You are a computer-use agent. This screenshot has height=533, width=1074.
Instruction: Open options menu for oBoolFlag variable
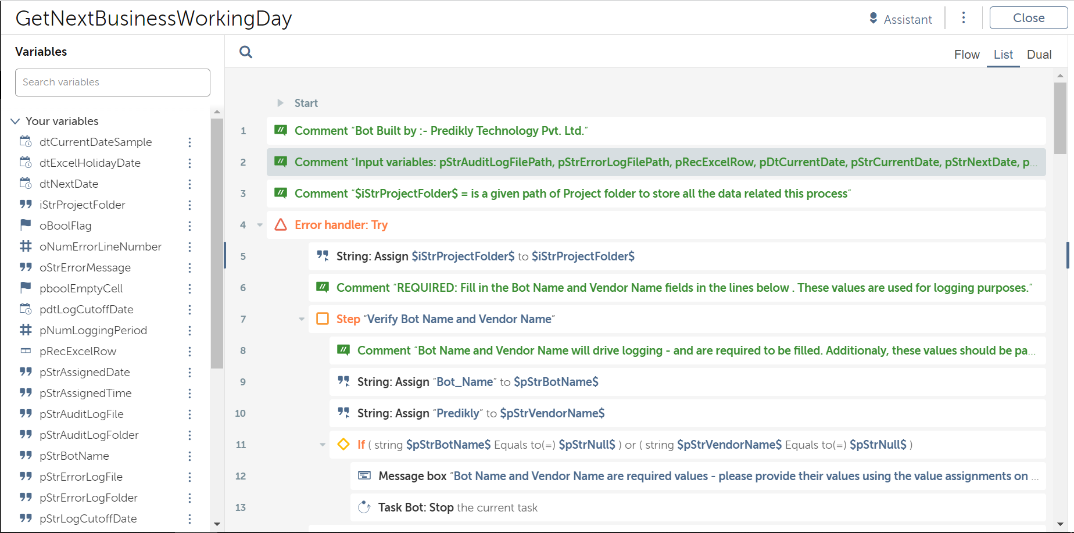[x=189, y=226]
